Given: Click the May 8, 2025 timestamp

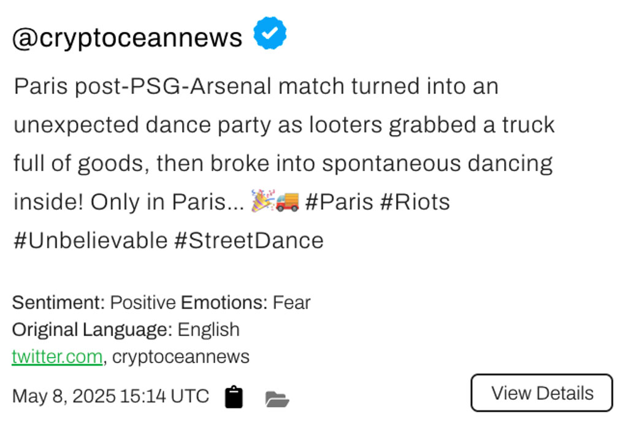Looking at the screenshot, I should [x=110, y=396].
